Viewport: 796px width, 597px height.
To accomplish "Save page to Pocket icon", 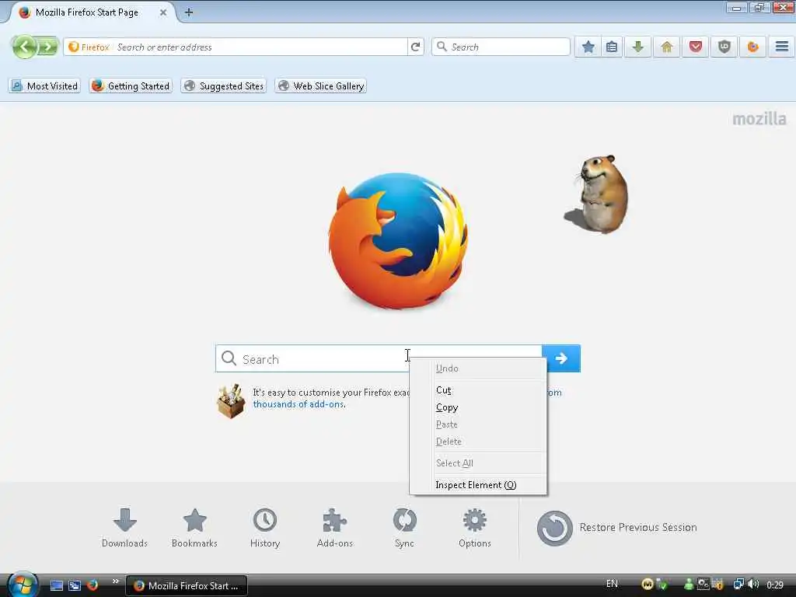I will coord(696,47).
